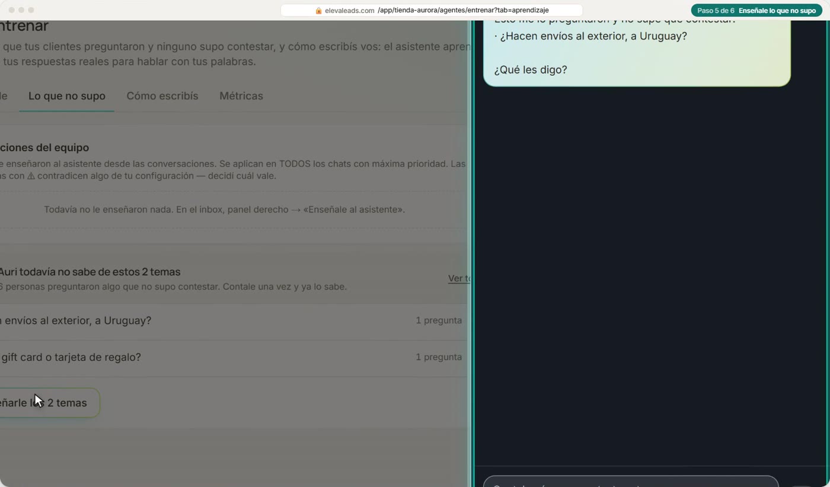
Task: Click the chat message input field
Action: 631,481
